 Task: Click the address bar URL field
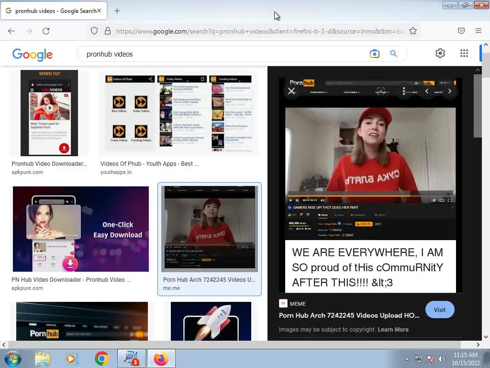point(260,31)
